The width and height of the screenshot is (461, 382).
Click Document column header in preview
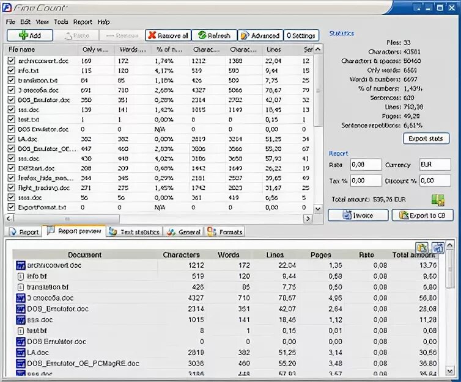[x=84, y=254]
